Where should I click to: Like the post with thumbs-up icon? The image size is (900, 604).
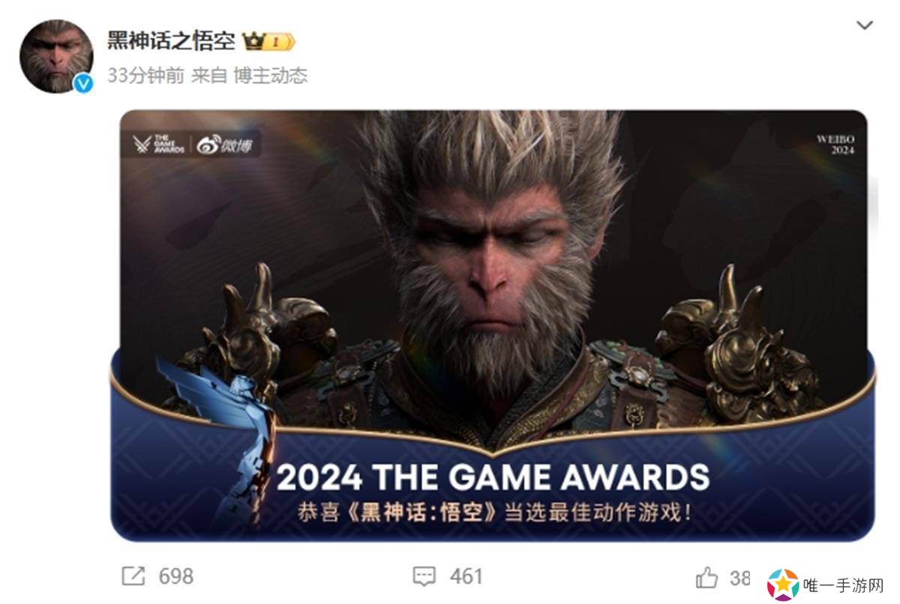[x=706, y=576]
